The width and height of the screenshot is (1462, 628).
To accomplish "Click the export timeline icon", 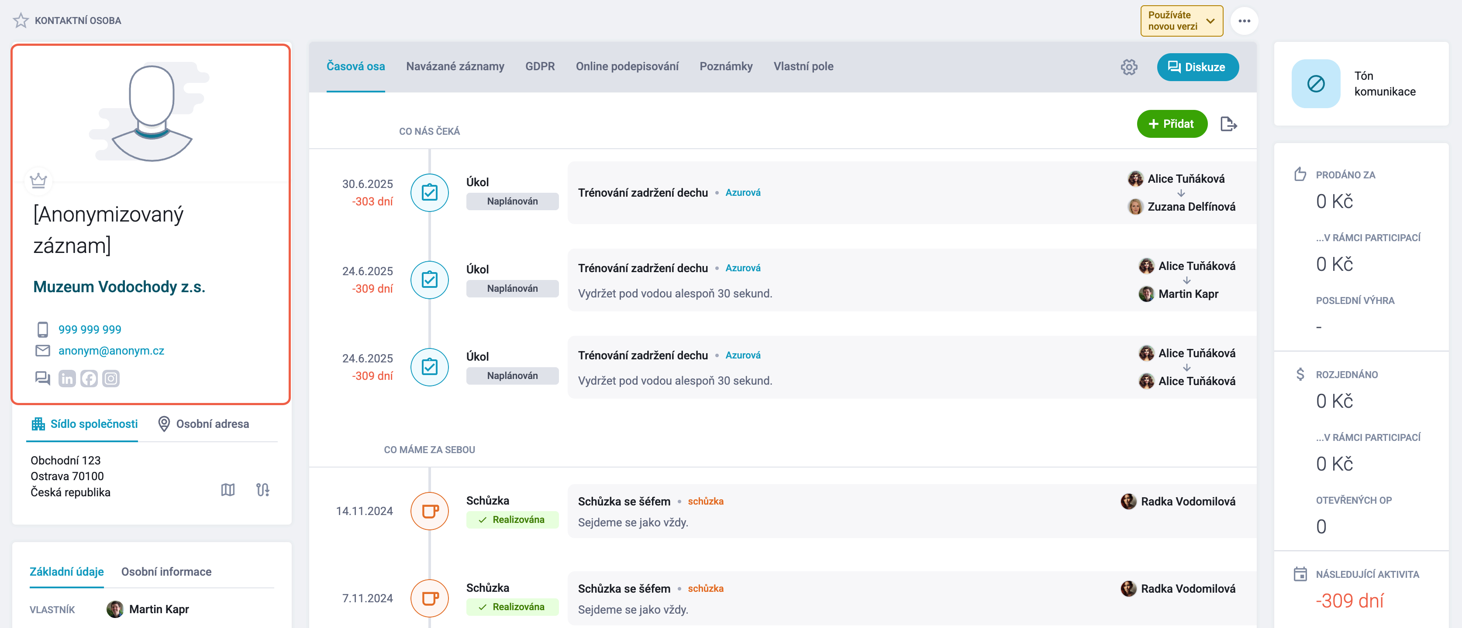I will 1228,124.
